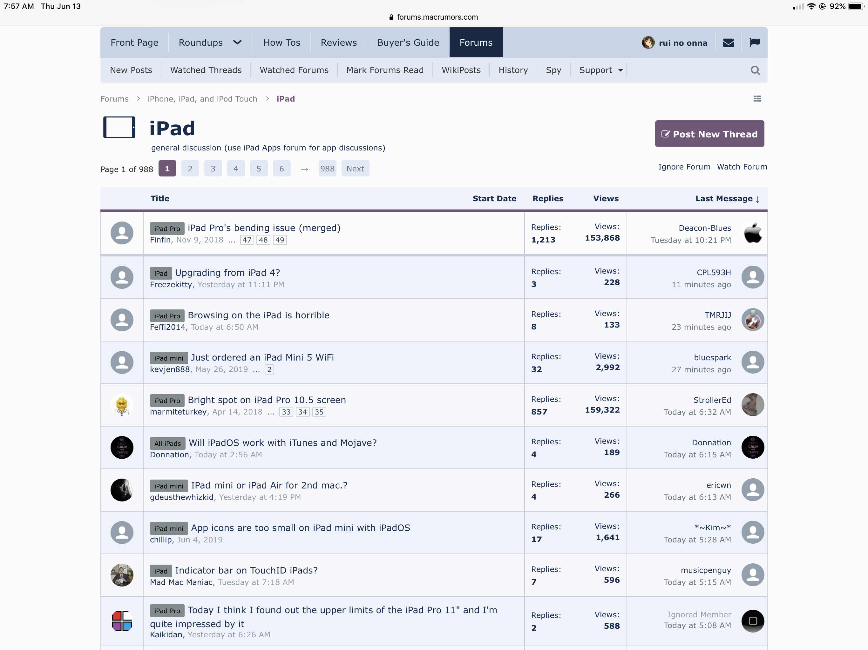Click the battery status icon
Viewport: 868px width, 650px height.
[856, 6]
